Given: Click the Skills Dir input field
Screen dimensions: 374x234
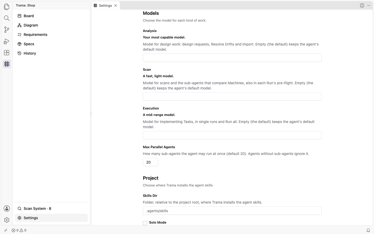Looking at the screenshot, I should 232,211.
